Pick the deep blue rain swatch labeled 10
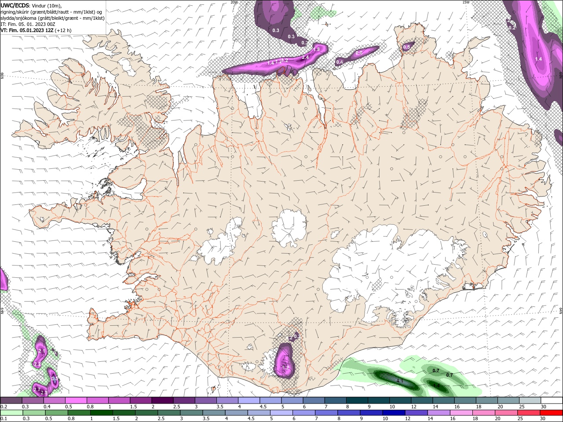The image size is (563, 422). tap(393, 412)
